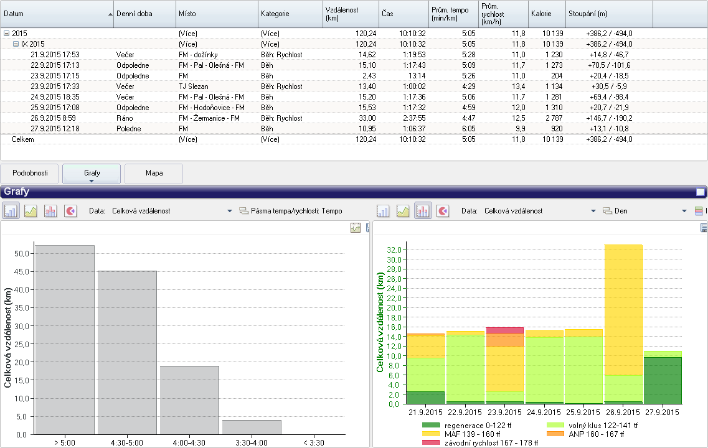
Task: Select activity row 25.9.2015 17:08
Action: coord(354,108)
